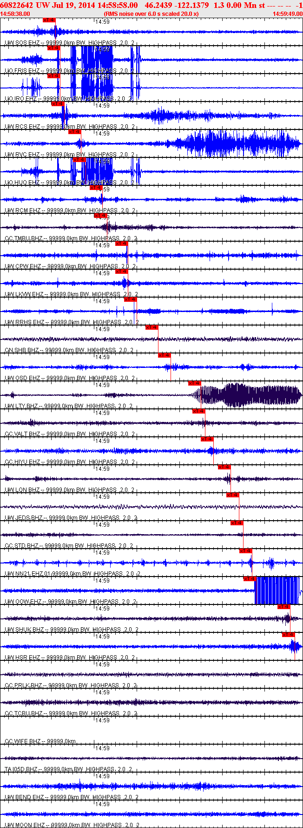Image resolution: width=303 pixels, height=828 pixels.
Task: Select the 'CC WIFE BHZ' station label
Action: 23,741
